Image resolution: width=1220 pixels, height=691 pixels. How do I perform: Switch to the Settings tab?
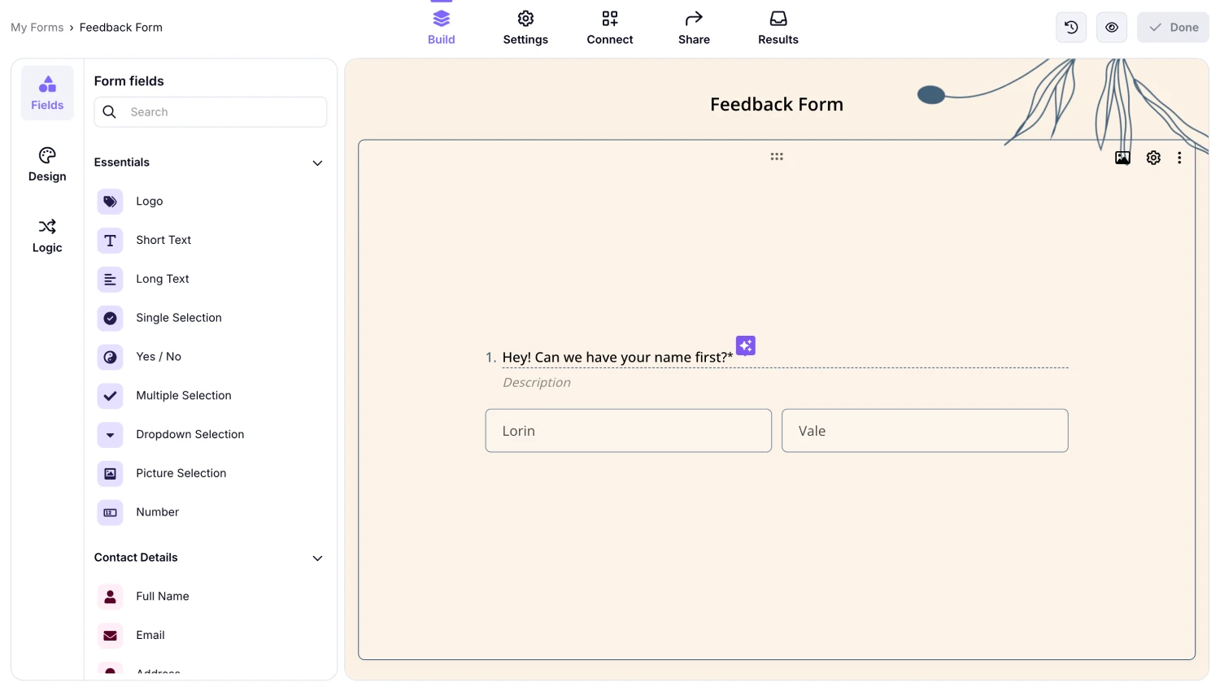(525, 27)
